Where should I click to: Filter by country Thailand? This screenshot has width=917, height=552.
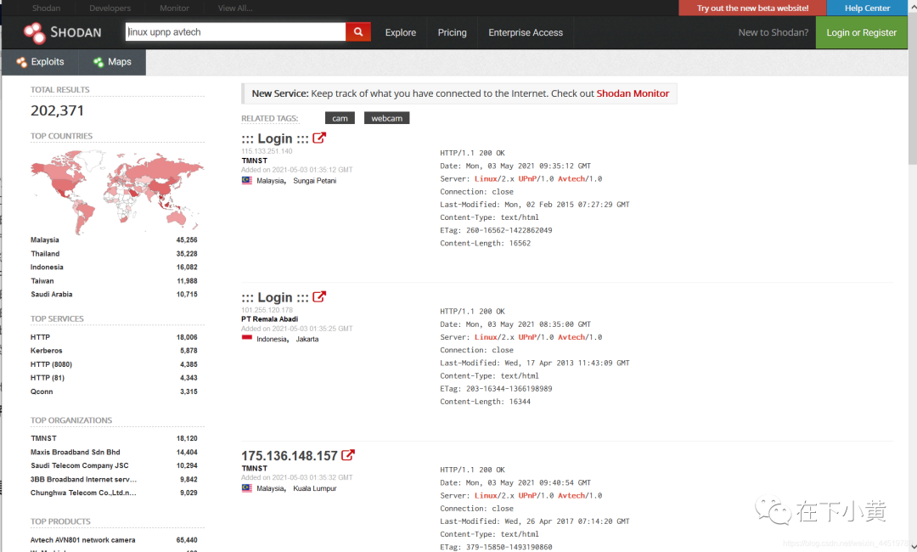(x=45, y=254)
